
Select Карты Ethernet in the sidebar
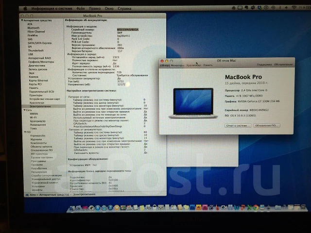(38, 81)
